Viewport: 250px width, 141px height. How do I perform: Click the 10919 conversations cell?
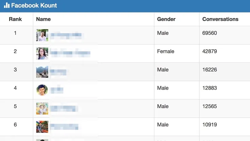[210, 125]
